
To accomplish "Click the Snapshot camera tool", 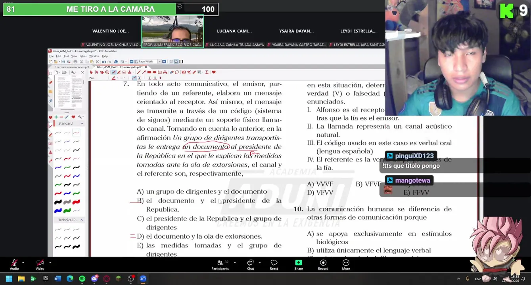I will click(x=184, y=72).
